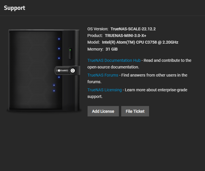Click the File Ticket button

[x=135, y=111]
